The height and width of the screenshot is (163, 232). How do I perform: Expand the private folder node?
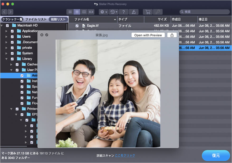click(x=6, y=48)
